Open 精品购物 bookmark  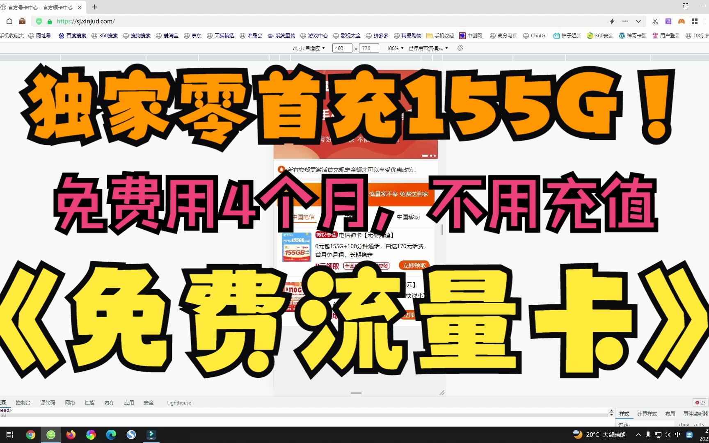[408, 36]
